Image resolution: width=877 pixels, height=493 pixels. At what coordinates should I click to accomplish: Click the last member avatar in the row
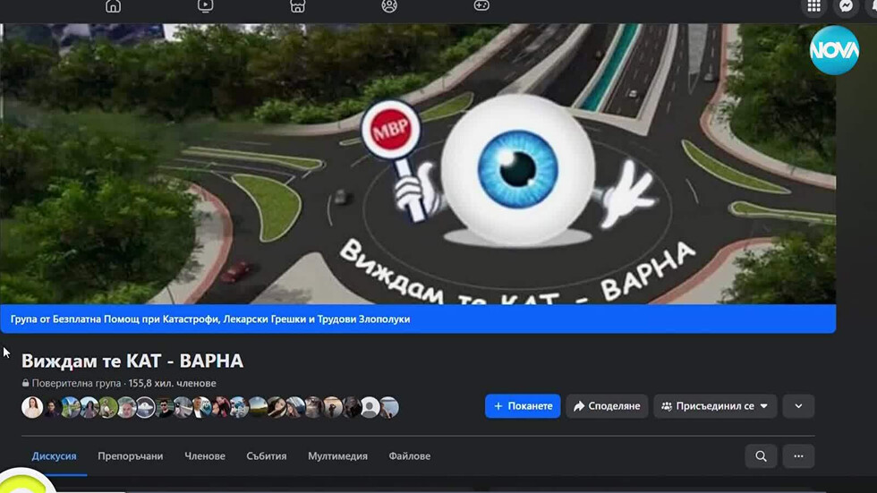coord(389,407)
